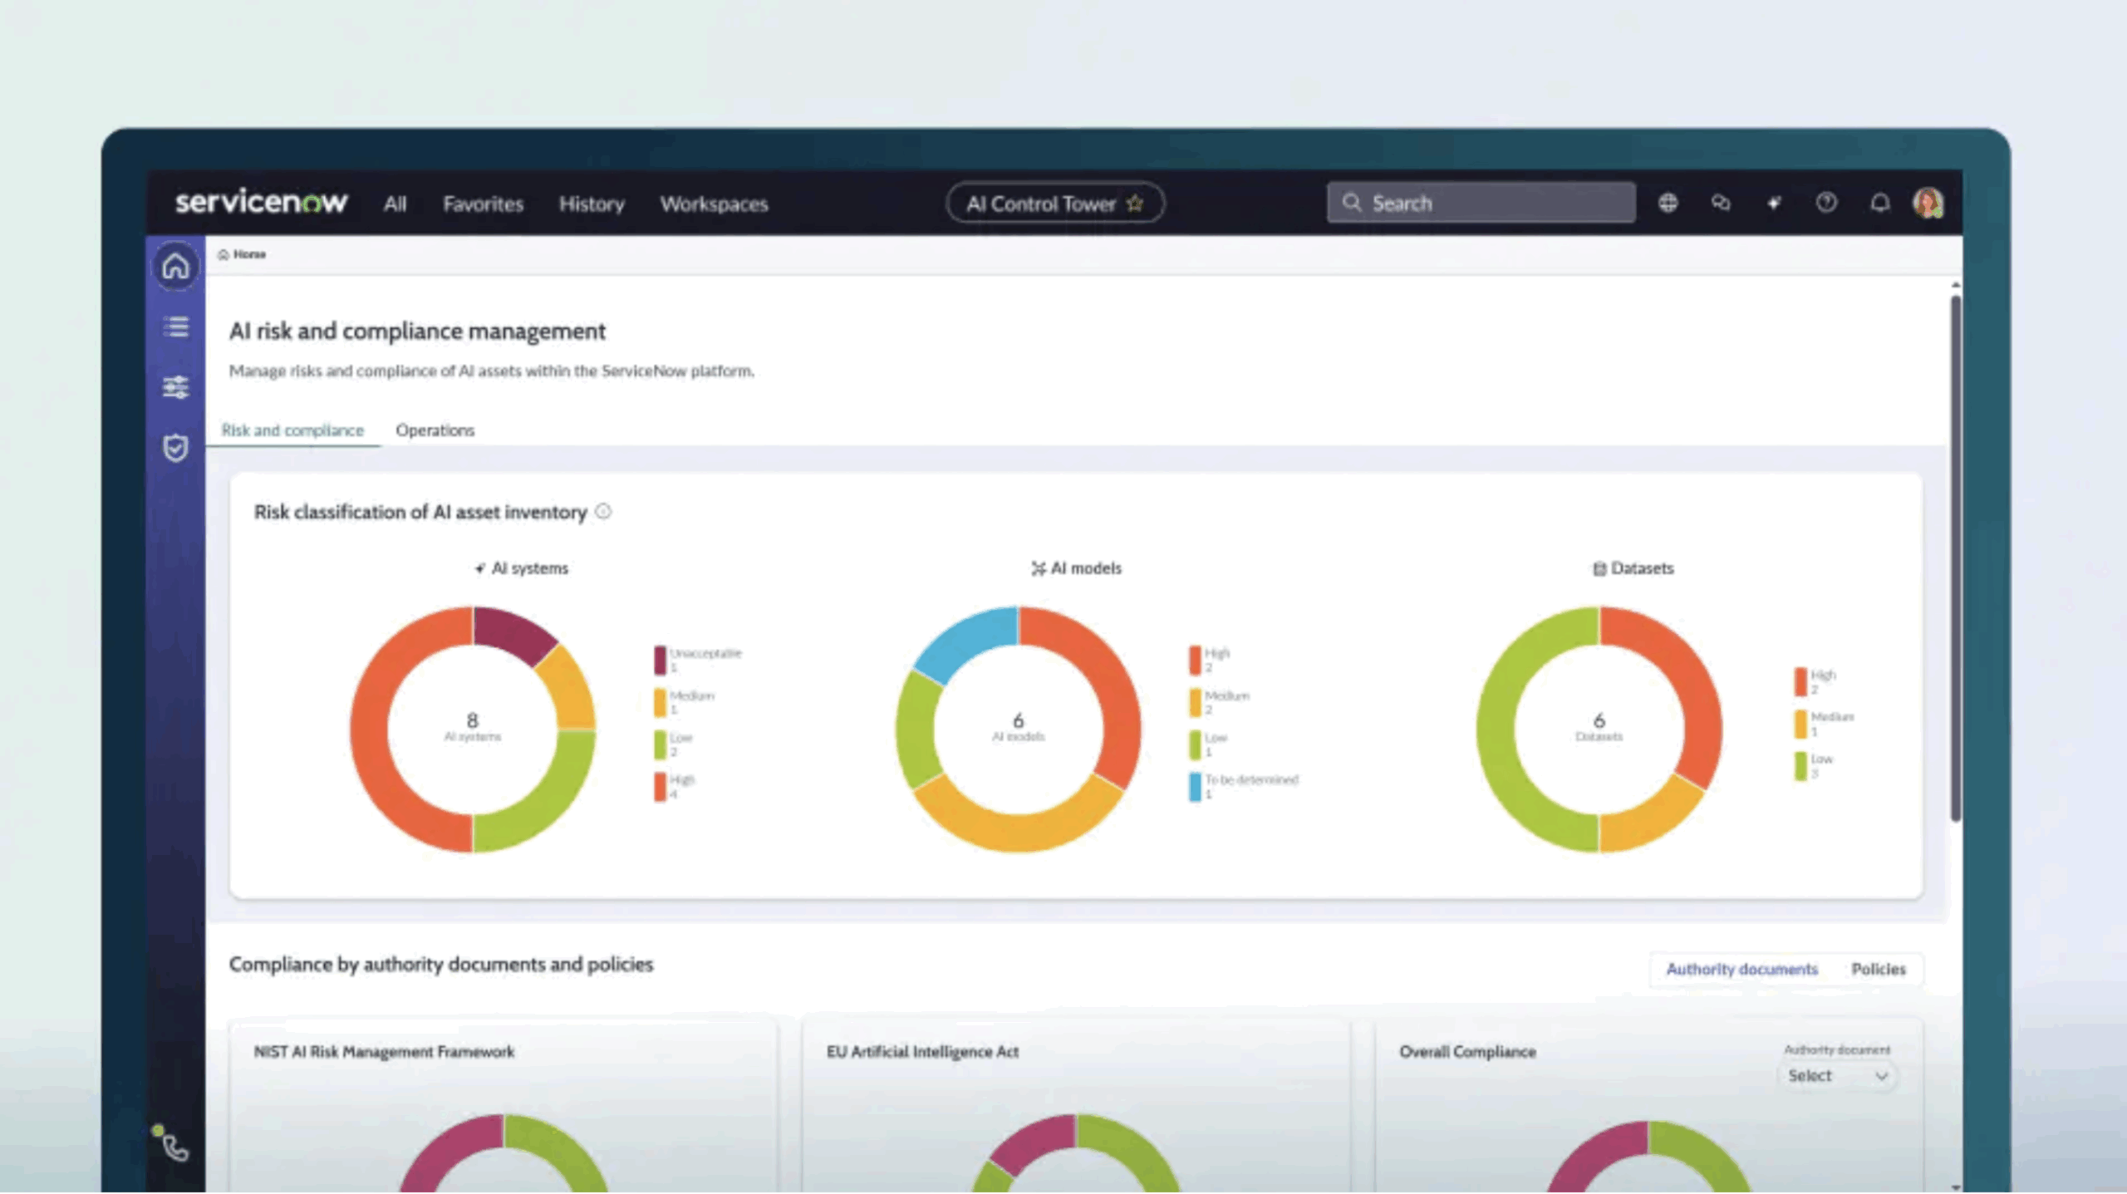The width and height of the screenshot is (2127, 1194).
Task: Click the AI systems chart title
Action: pyautogui.click(x=530, y=568)
